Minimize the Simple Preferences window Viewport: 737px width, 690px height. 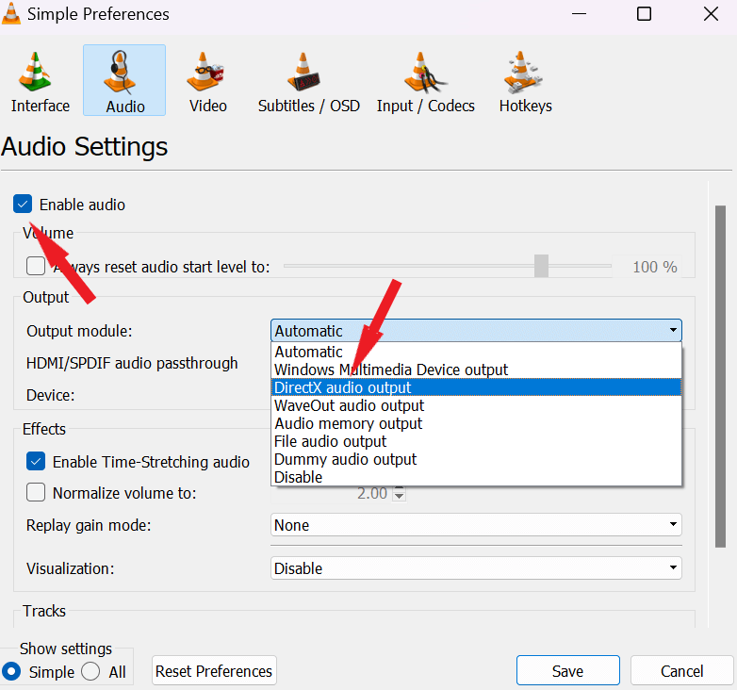(x=579, y=13)
